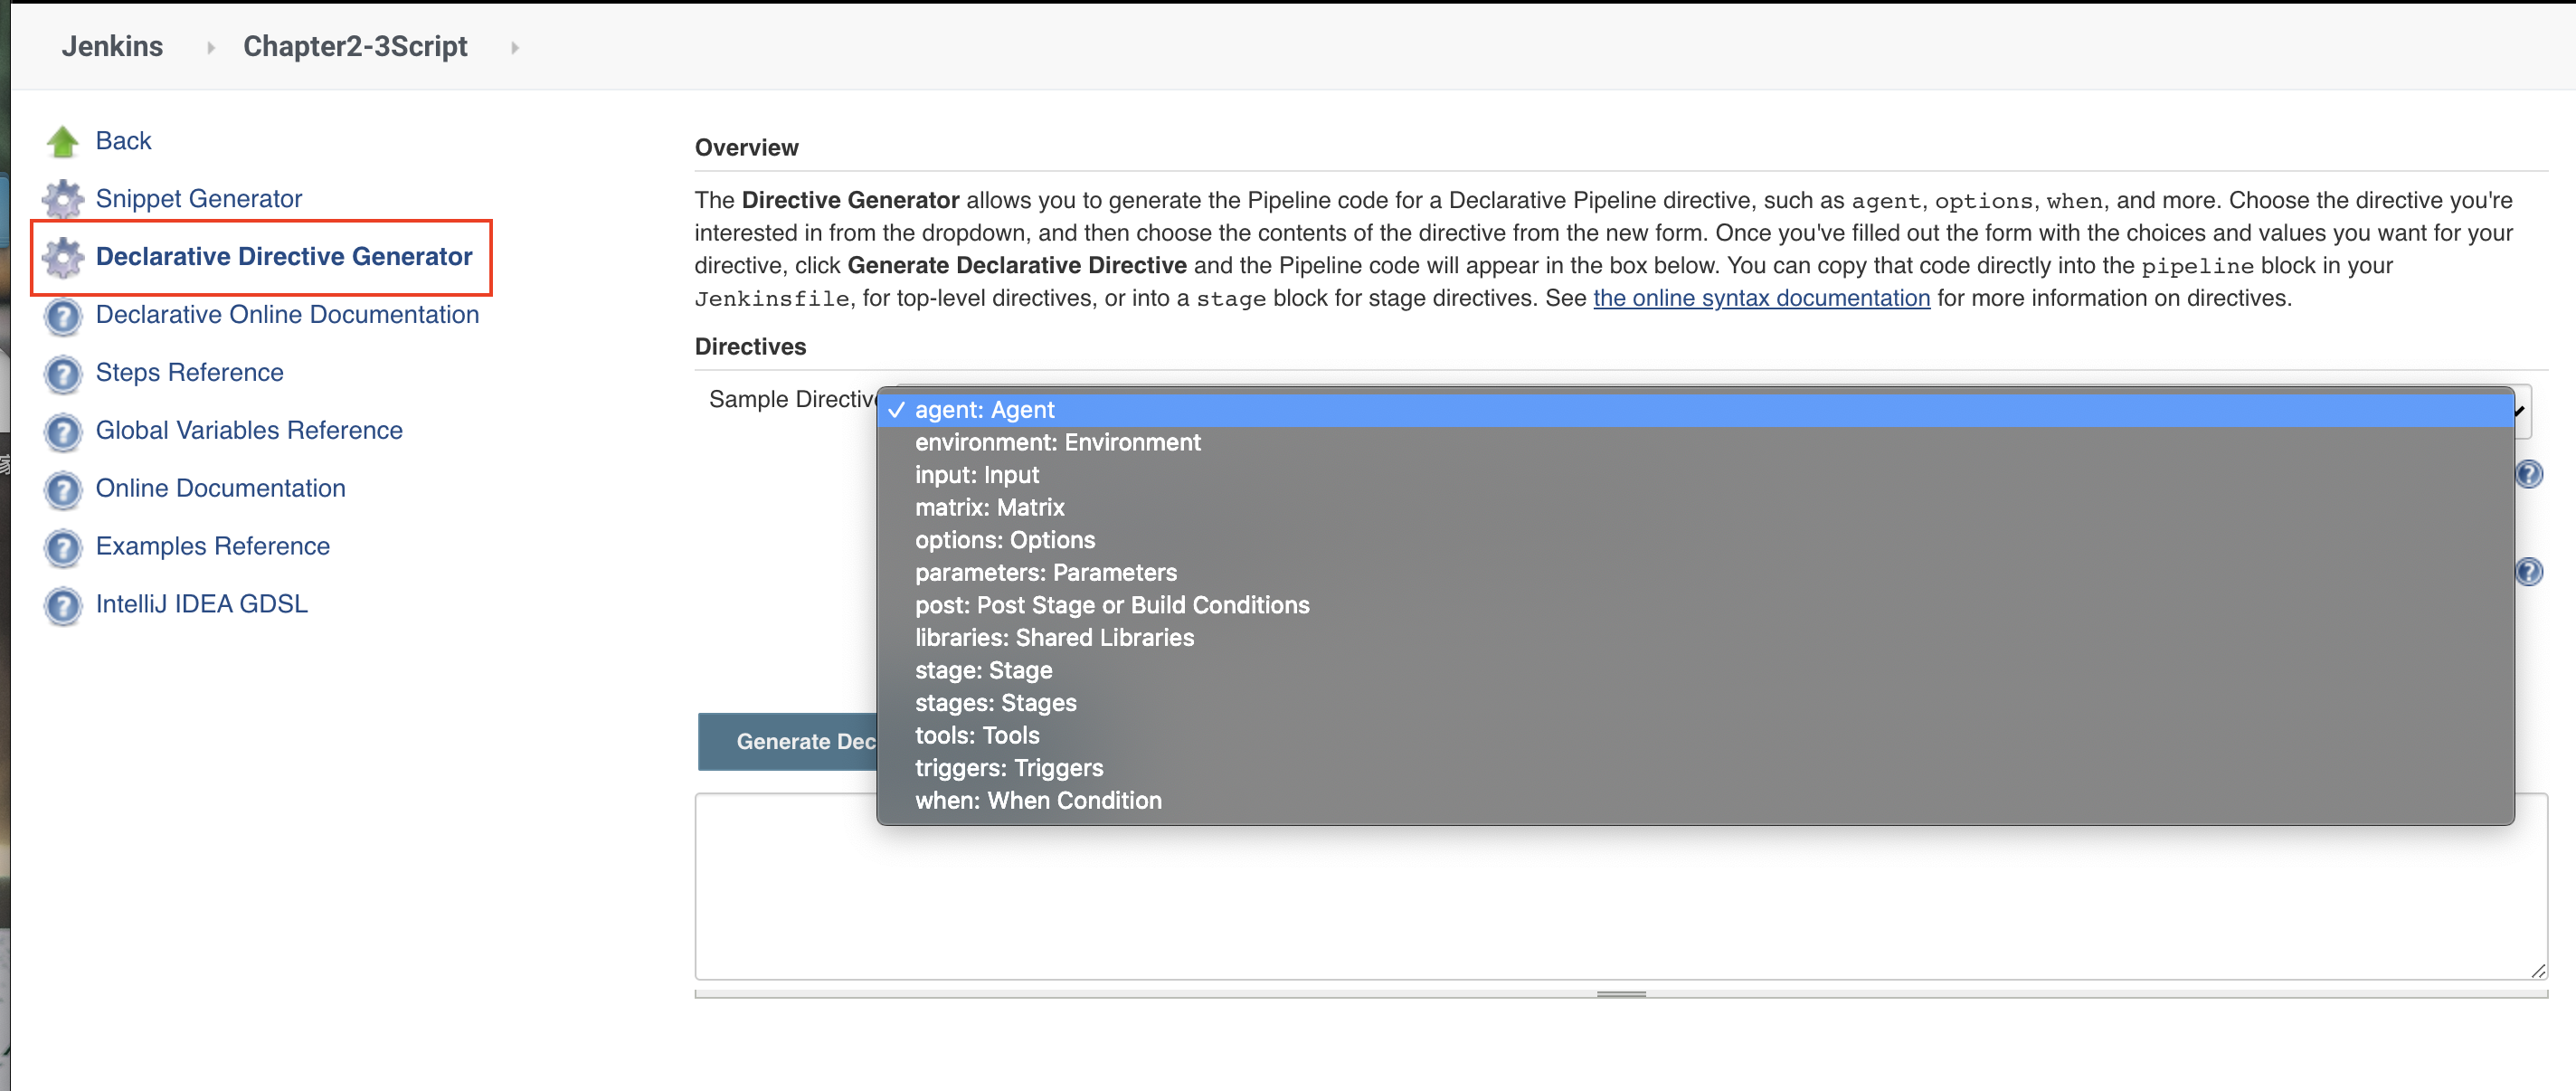Image resolution: width=2576 pixels, height=1091 pixels.
Task: Click the generated code output text area
Action: click(1616, 889)
